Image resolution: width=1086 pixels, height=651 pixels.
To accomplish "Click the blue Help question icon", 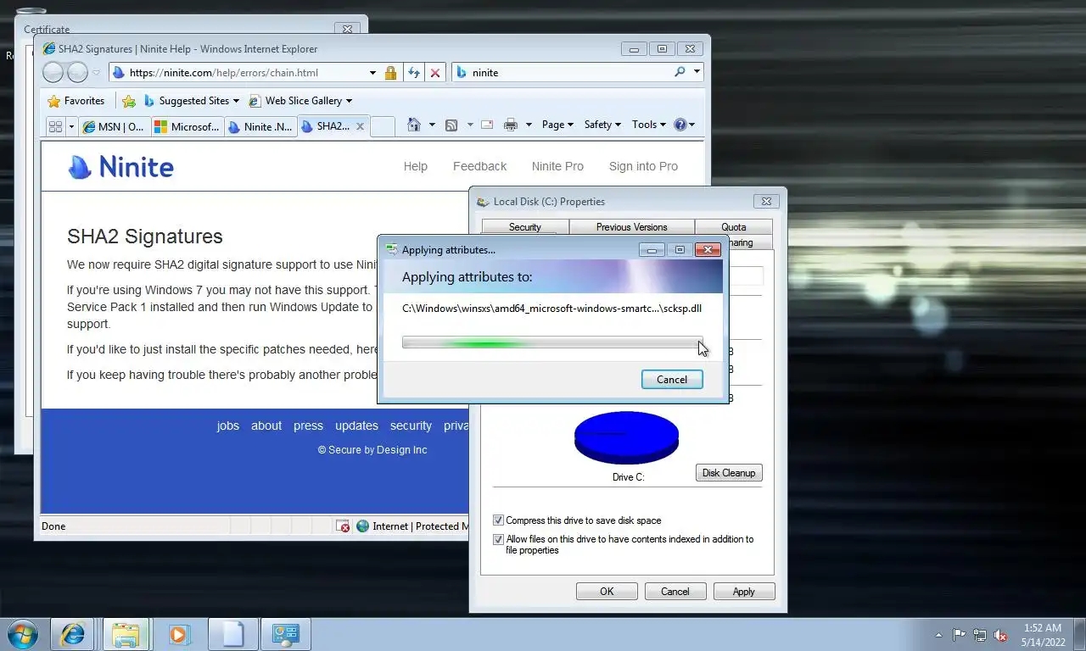I will click(x=680, y=125).
